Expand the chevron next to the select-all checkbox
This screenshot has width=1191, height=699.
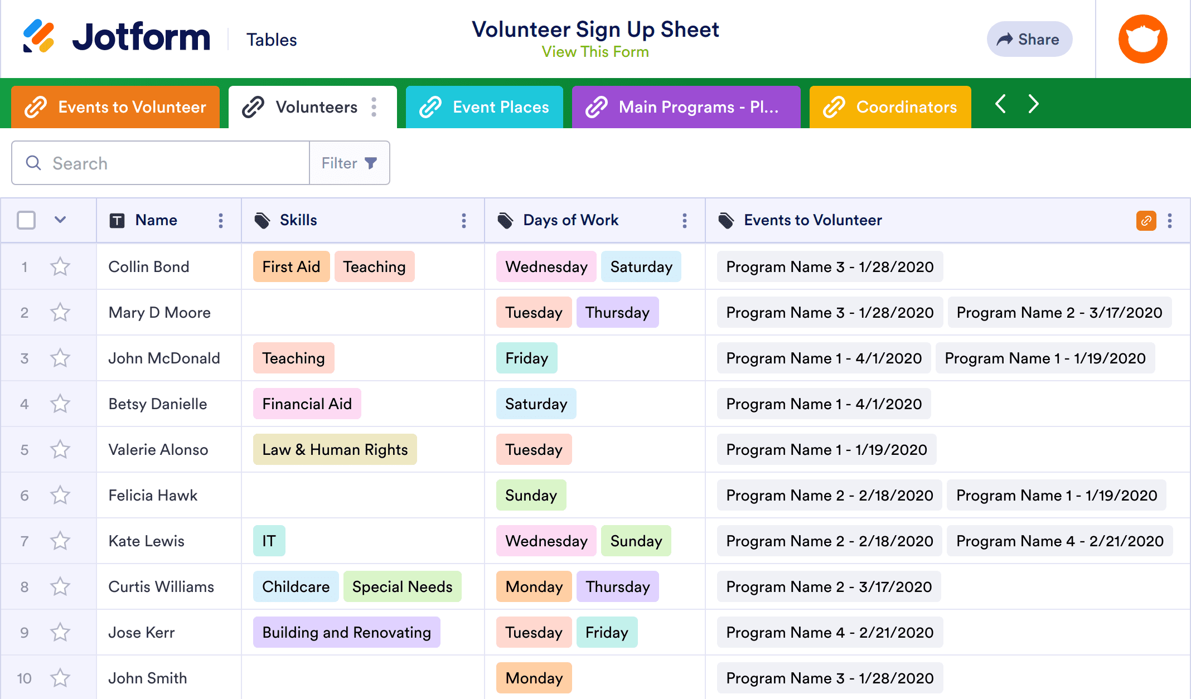coord(59,220)
